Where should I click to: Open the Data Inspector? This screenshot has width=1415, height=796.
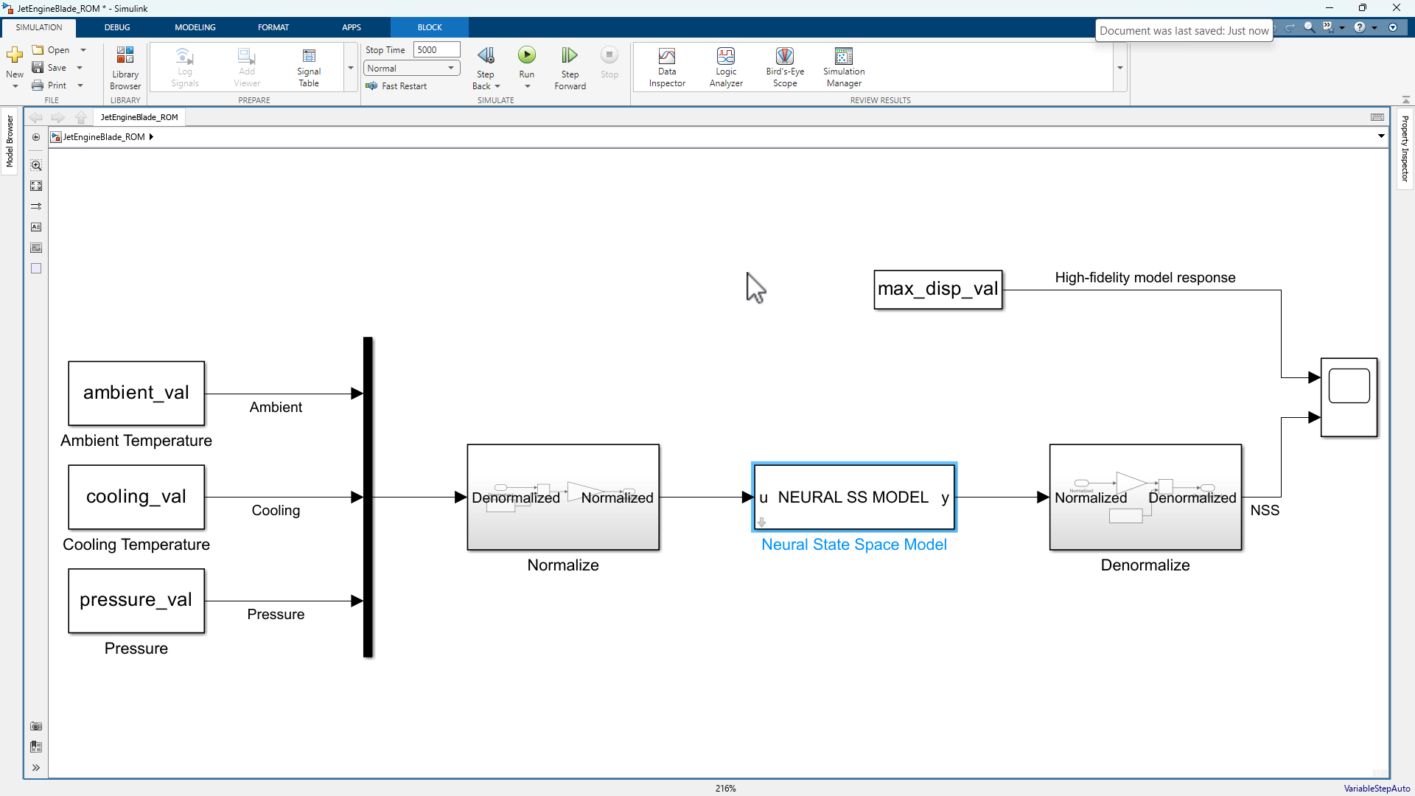(x=667, y=68)
